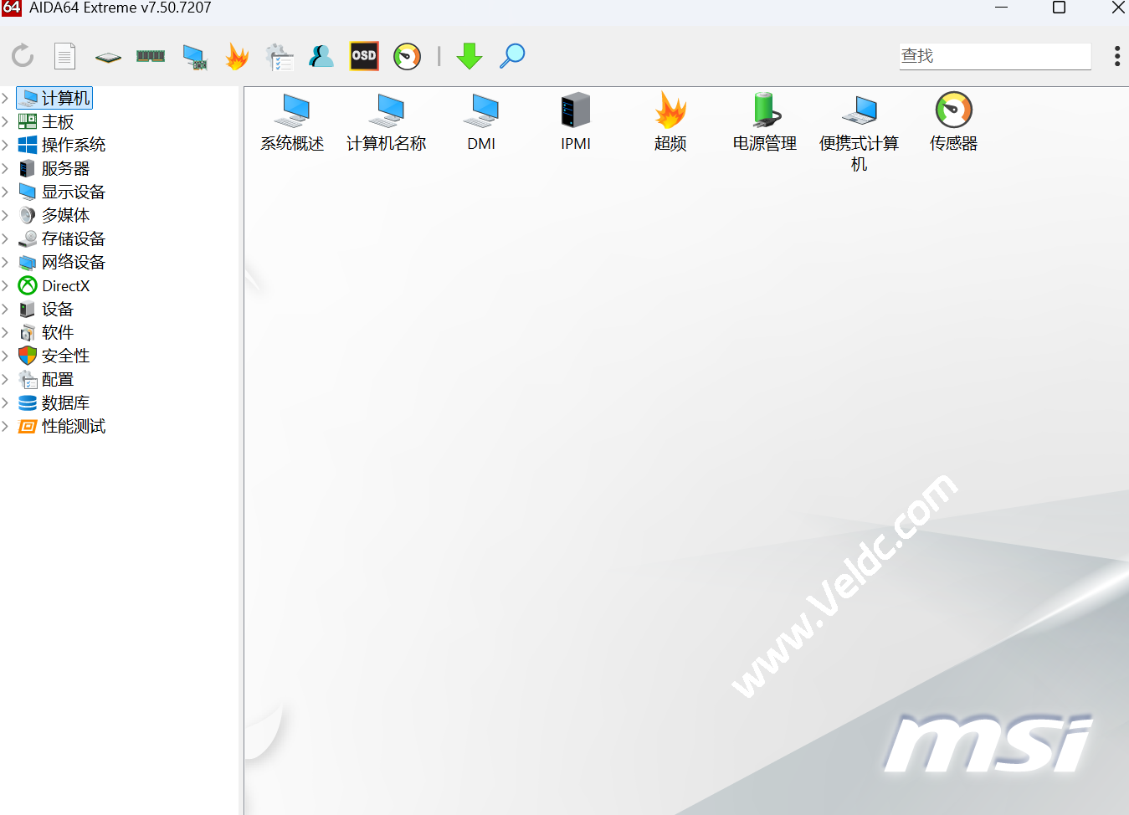Viewport: 1129px width, 815px height.
Task: Click the green download update arrow
Action: [470, 56]
